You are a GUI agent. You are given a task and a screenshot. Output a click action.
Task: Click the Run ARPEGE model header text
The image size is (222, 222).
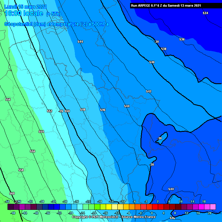[166, 5]
